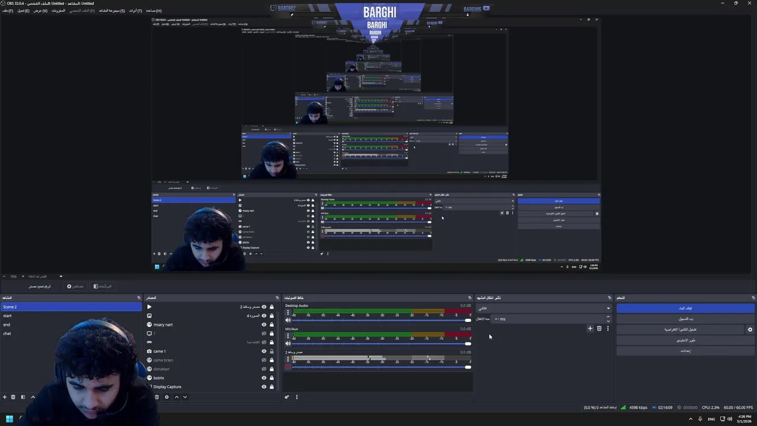Screen dimensions: 757x426
Task: Toggle lock on botrix source
Action: coord(272,377)
